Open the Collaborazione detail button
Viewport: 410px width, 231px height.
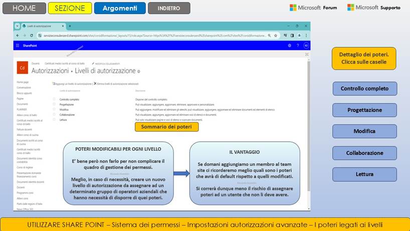[x=364, y=153]
